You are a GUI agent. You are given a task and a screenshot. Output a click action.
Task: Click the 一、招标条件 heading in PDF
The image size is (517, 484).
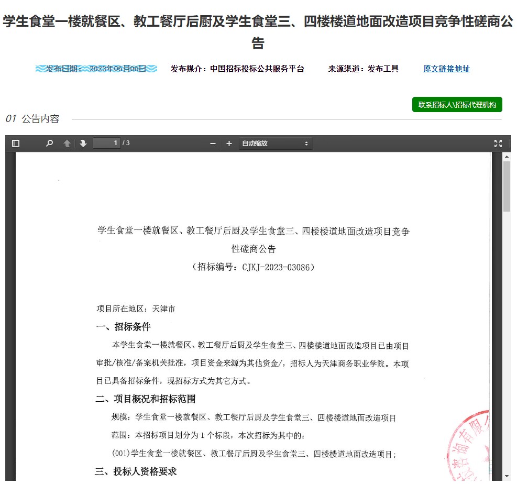click(124, 327)
